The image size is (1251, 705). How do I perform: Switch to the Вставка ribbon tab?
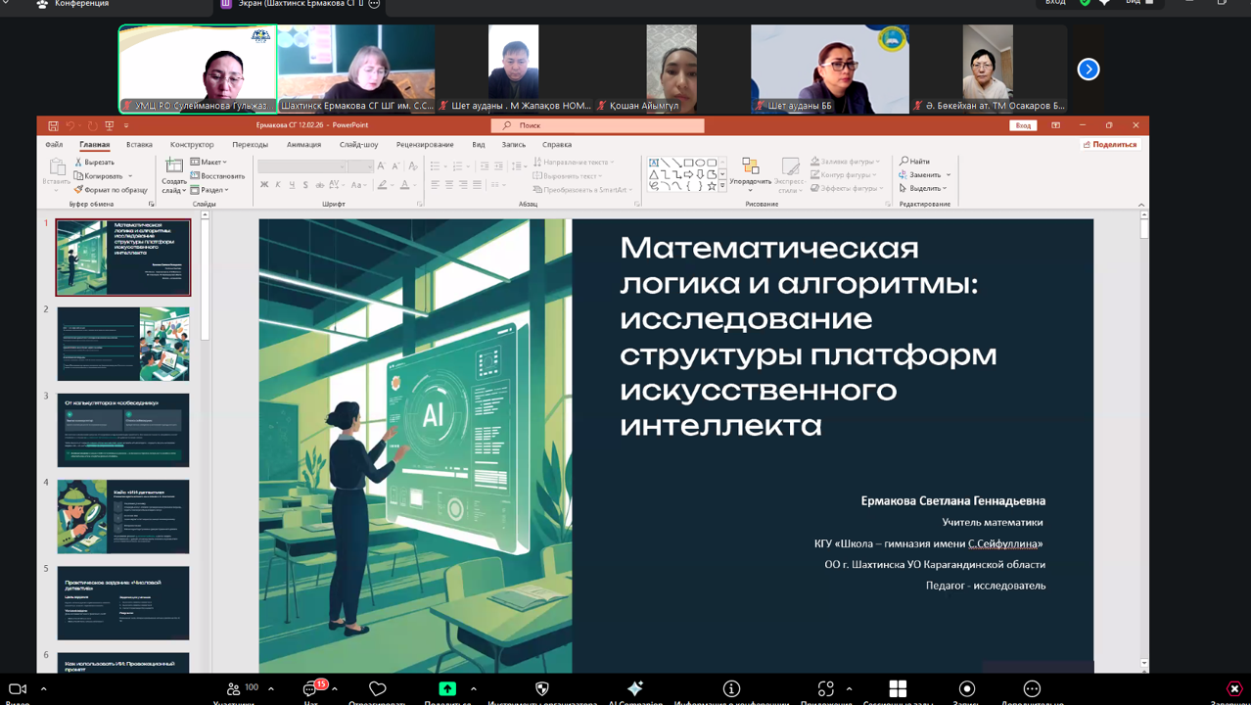pyautogui.click(x=139, y=144)
